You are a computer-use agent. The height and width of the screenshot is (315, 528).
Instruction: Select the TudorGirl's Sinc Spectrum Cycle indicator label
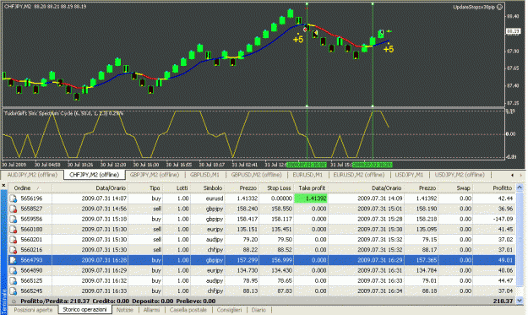63,113
